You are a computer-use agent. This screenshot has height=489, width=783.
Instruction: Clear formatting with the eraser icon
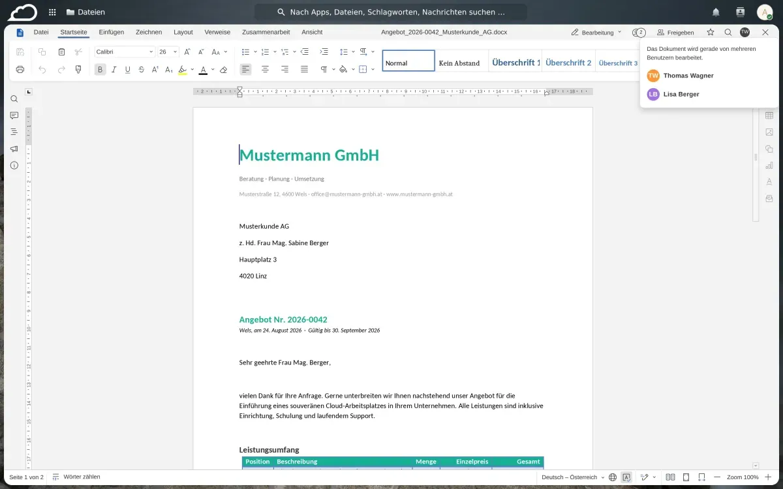coord(223,69)
